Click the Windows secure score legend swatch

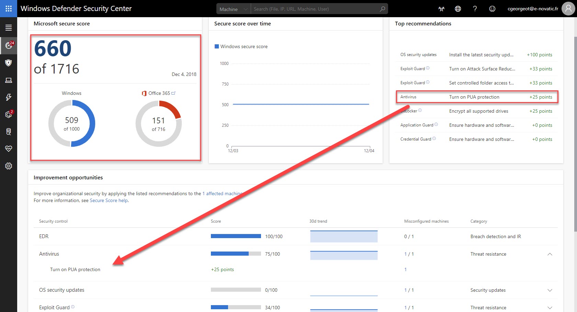[x=217, y=46]
